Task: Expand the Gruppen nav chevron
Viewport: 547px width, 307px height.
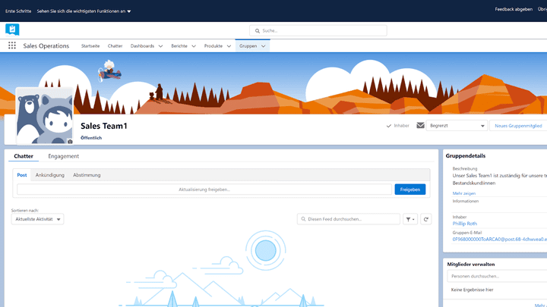Action: click(x=264, y=46)
